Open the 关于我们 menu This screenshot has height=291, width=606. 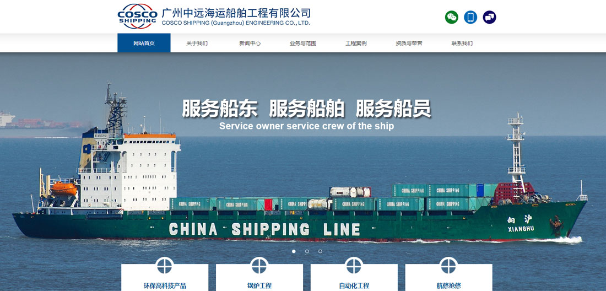point(197,43)
